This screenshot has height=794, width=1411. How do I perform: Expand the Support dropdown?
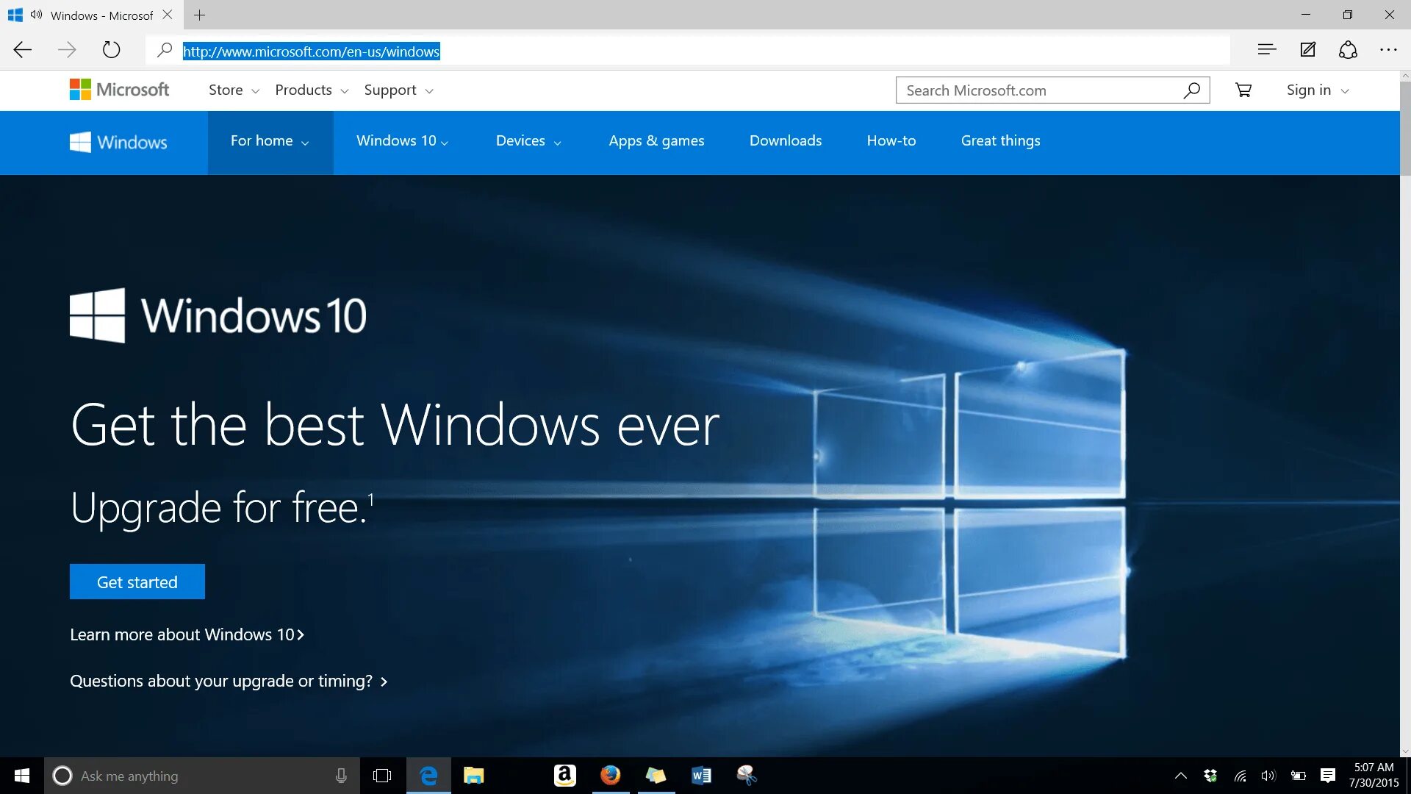[398, 90]
